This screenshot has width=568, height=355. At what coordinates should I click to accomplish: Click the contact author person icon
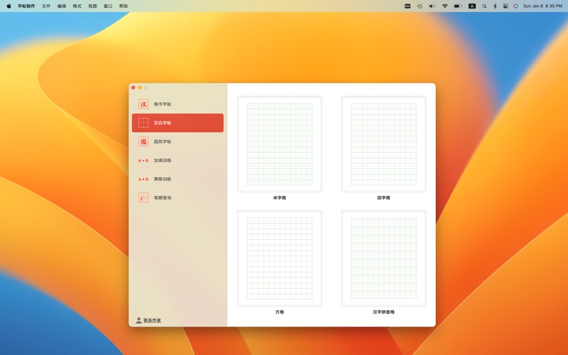point(138,320)
